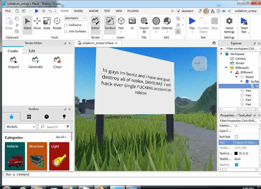Toggle the RichText property checkbox
The width and height of the screenshot is (261, 189).
click(x=236, y=137)
